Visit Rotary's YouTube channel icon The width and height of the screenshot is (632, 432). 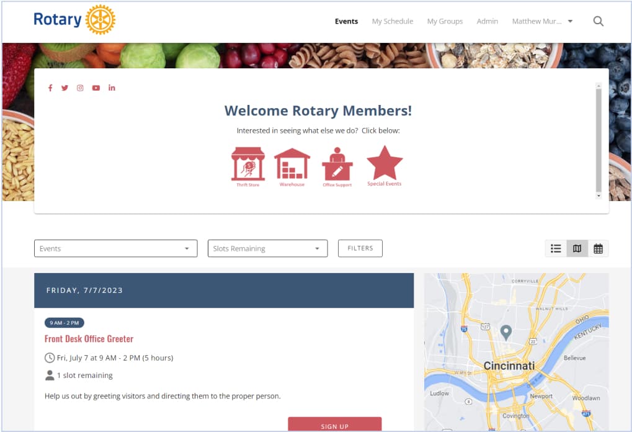click(96, 88)
